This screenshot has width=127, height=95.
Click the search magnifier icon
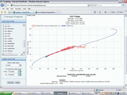coord(123,5)
